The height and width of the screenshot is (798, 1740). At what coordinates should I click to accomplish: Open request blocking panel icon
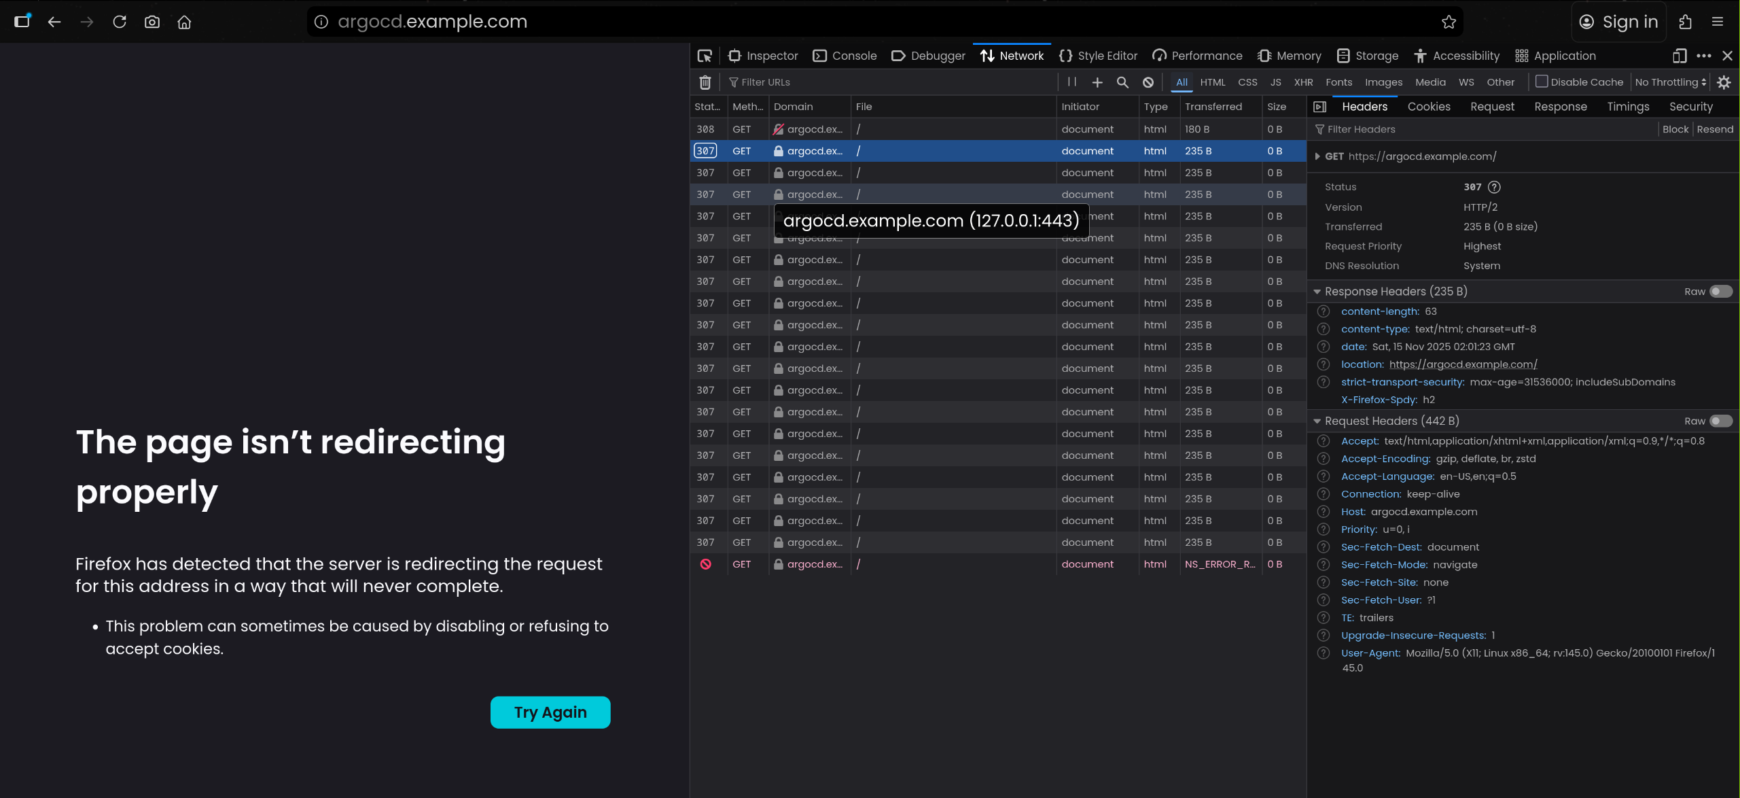pyautogui.click(x=1148, y=82)
